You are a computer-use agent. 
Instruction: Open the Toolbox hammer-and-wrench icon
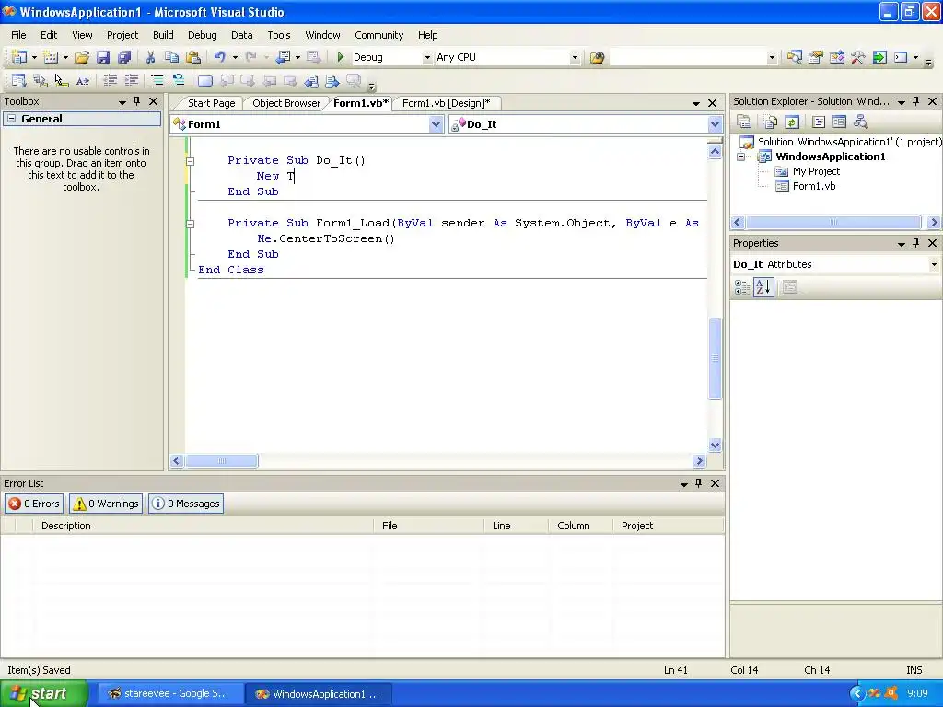pyautogui.click(x=858, y=57)
